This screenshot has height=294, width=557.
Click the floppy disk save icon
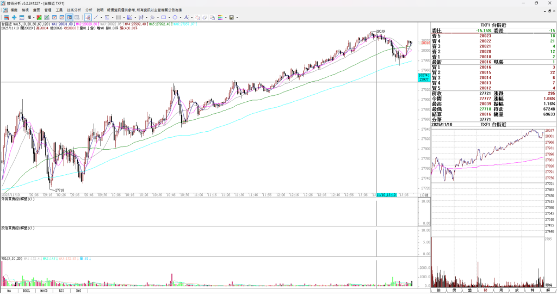[x=231, y=17]
